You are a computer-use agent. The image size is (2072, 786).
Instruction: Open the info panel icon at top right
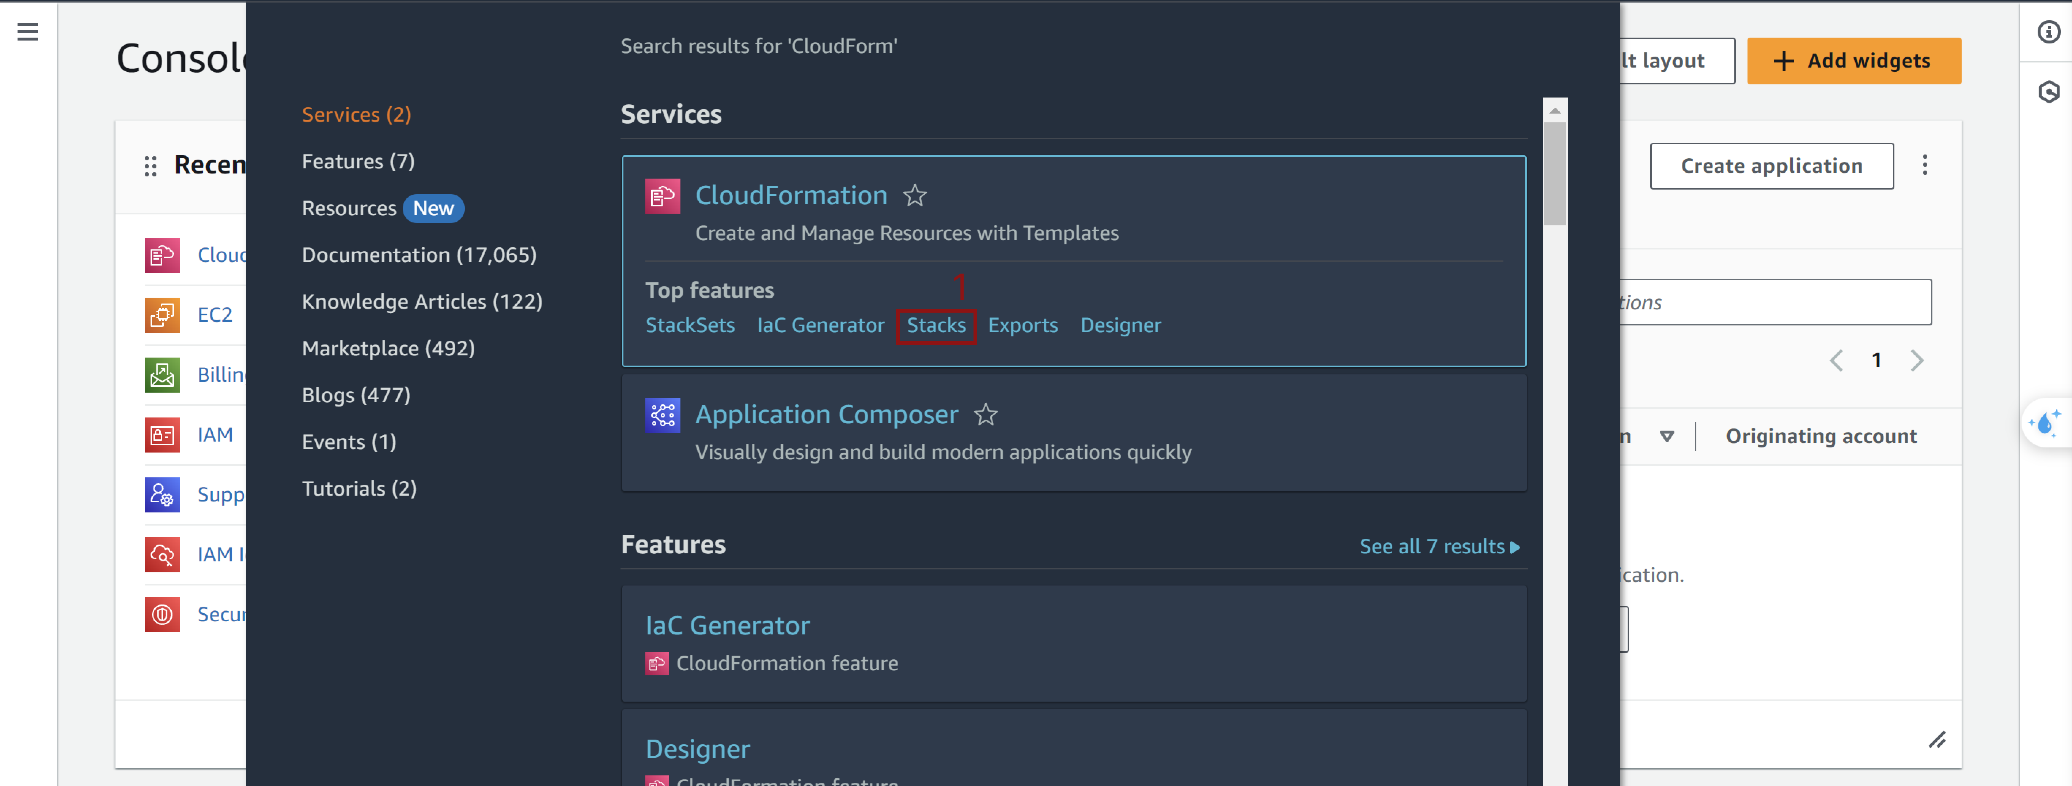(2048, 31)
